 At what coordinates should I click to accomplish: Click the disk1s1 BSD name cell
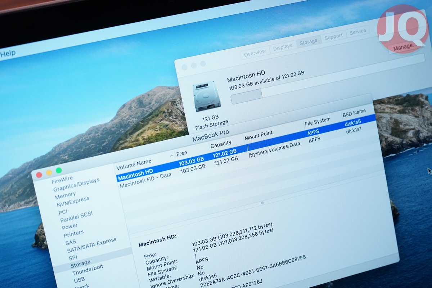(x=354, y=131)
